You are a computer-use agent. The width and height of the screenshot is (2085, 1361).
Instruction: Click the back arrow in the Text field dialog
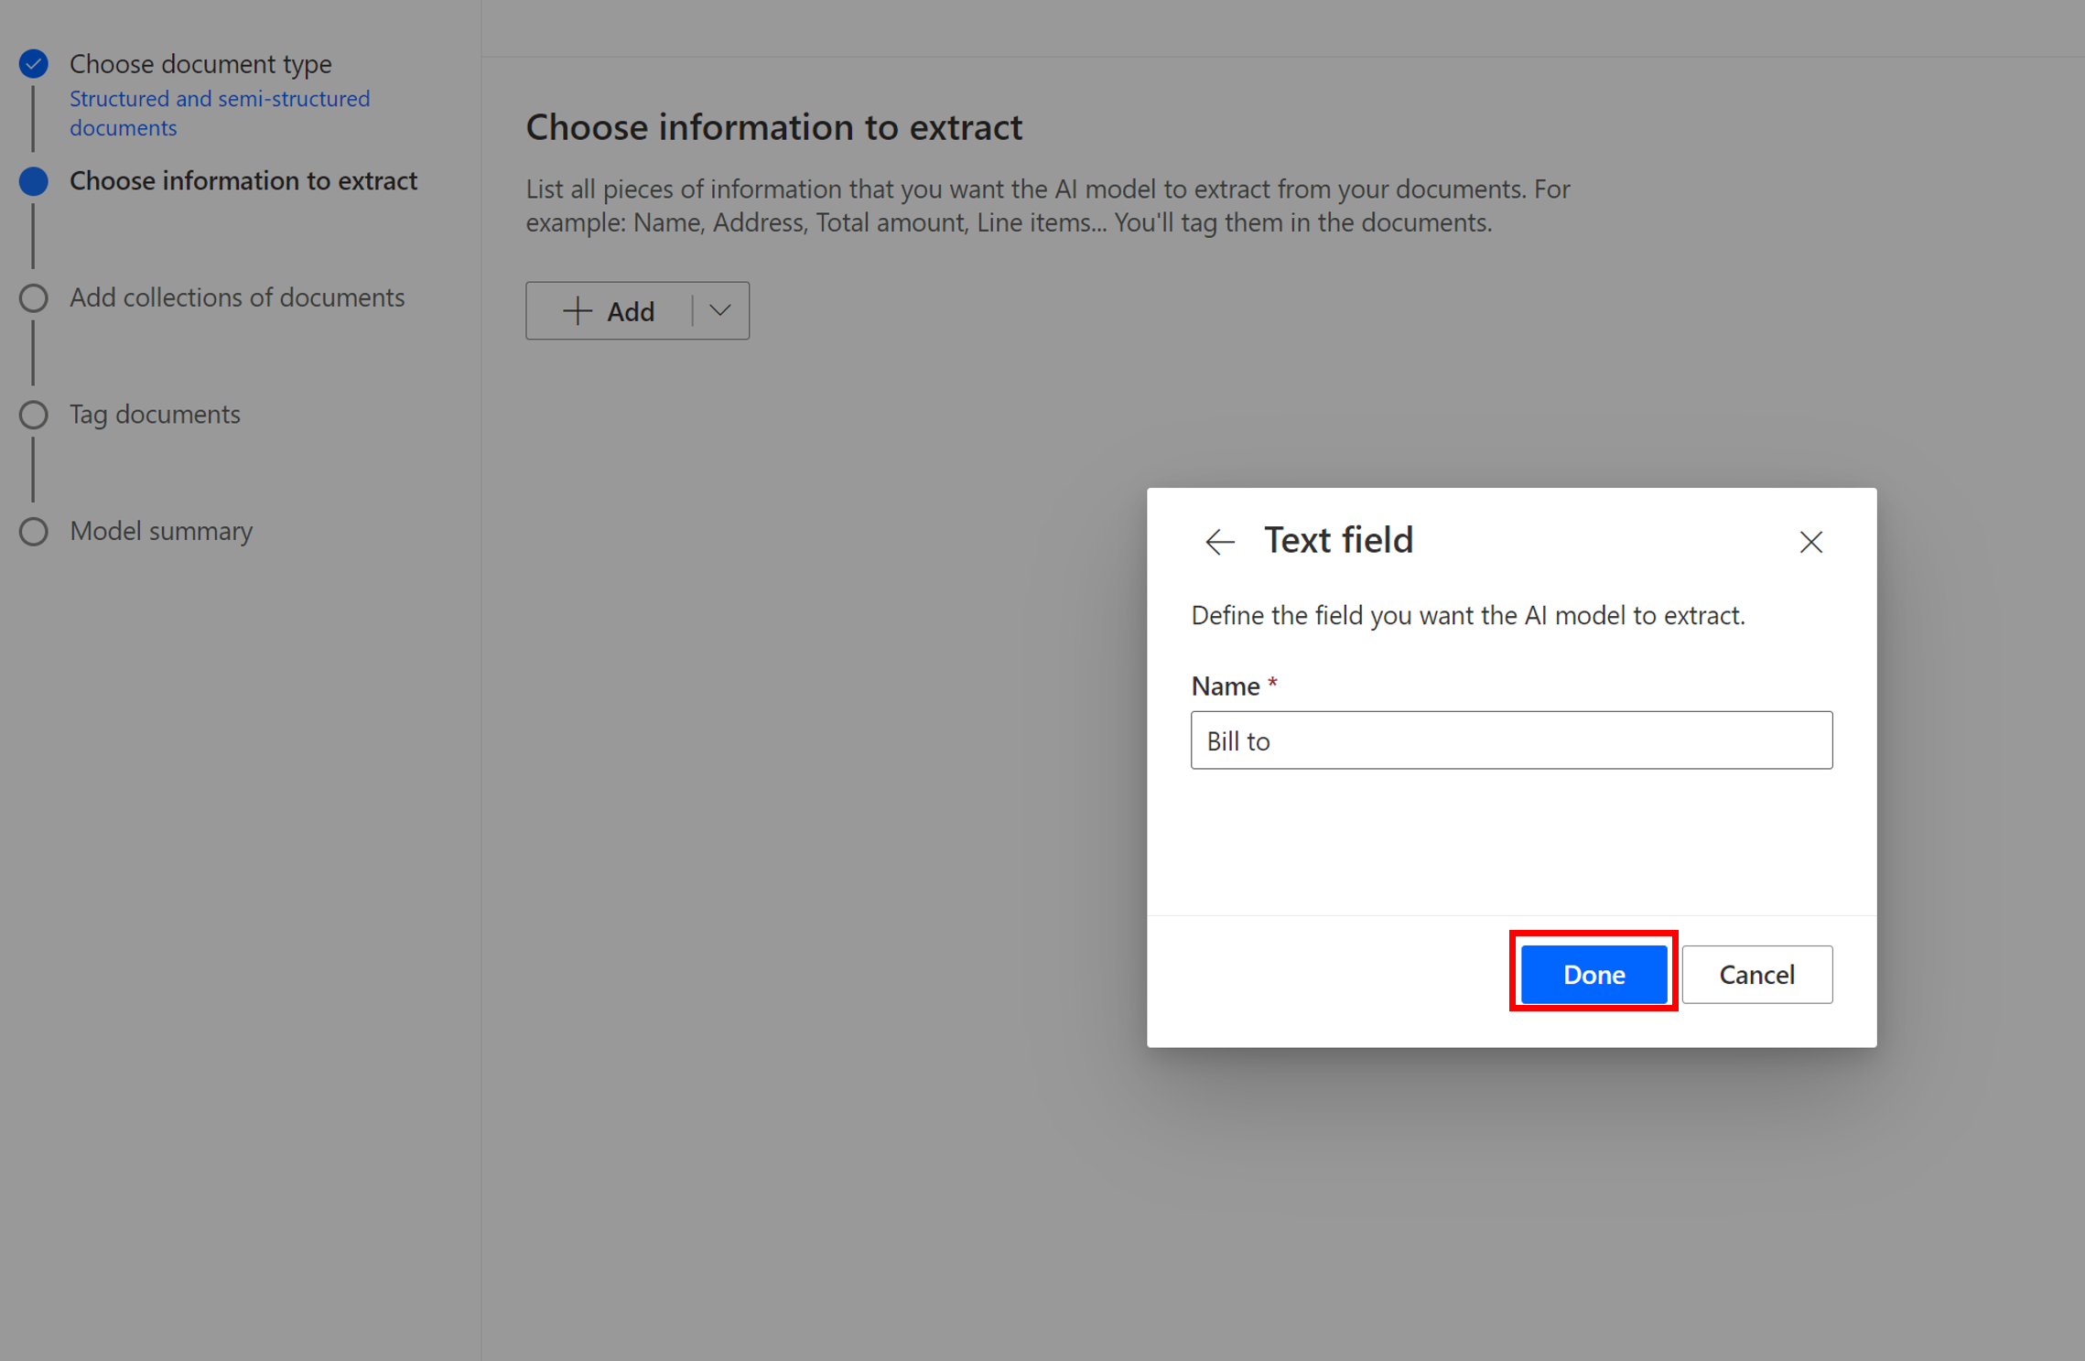(x=1218, y=542)
